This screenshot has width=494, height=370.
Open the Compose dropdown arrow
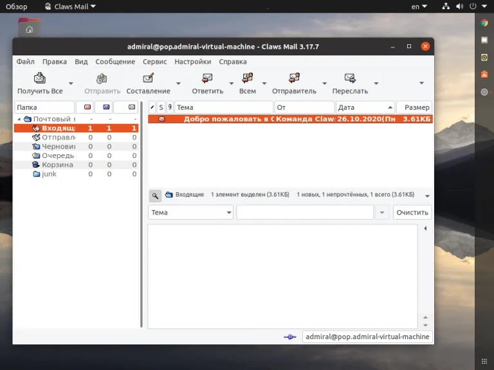178,84
